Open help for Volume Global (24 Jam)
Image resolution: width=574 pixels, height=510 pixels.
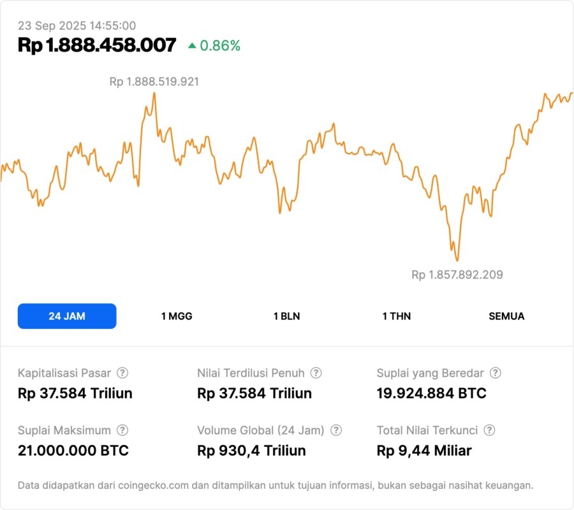[336, 430]
